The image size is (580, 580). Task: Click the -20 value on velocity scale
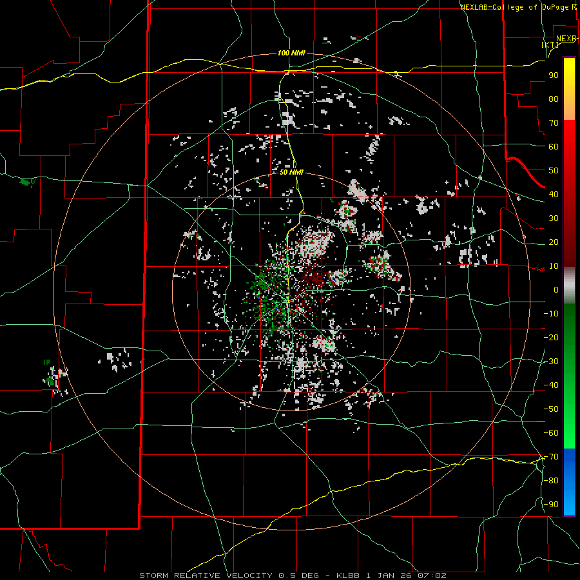551,338
